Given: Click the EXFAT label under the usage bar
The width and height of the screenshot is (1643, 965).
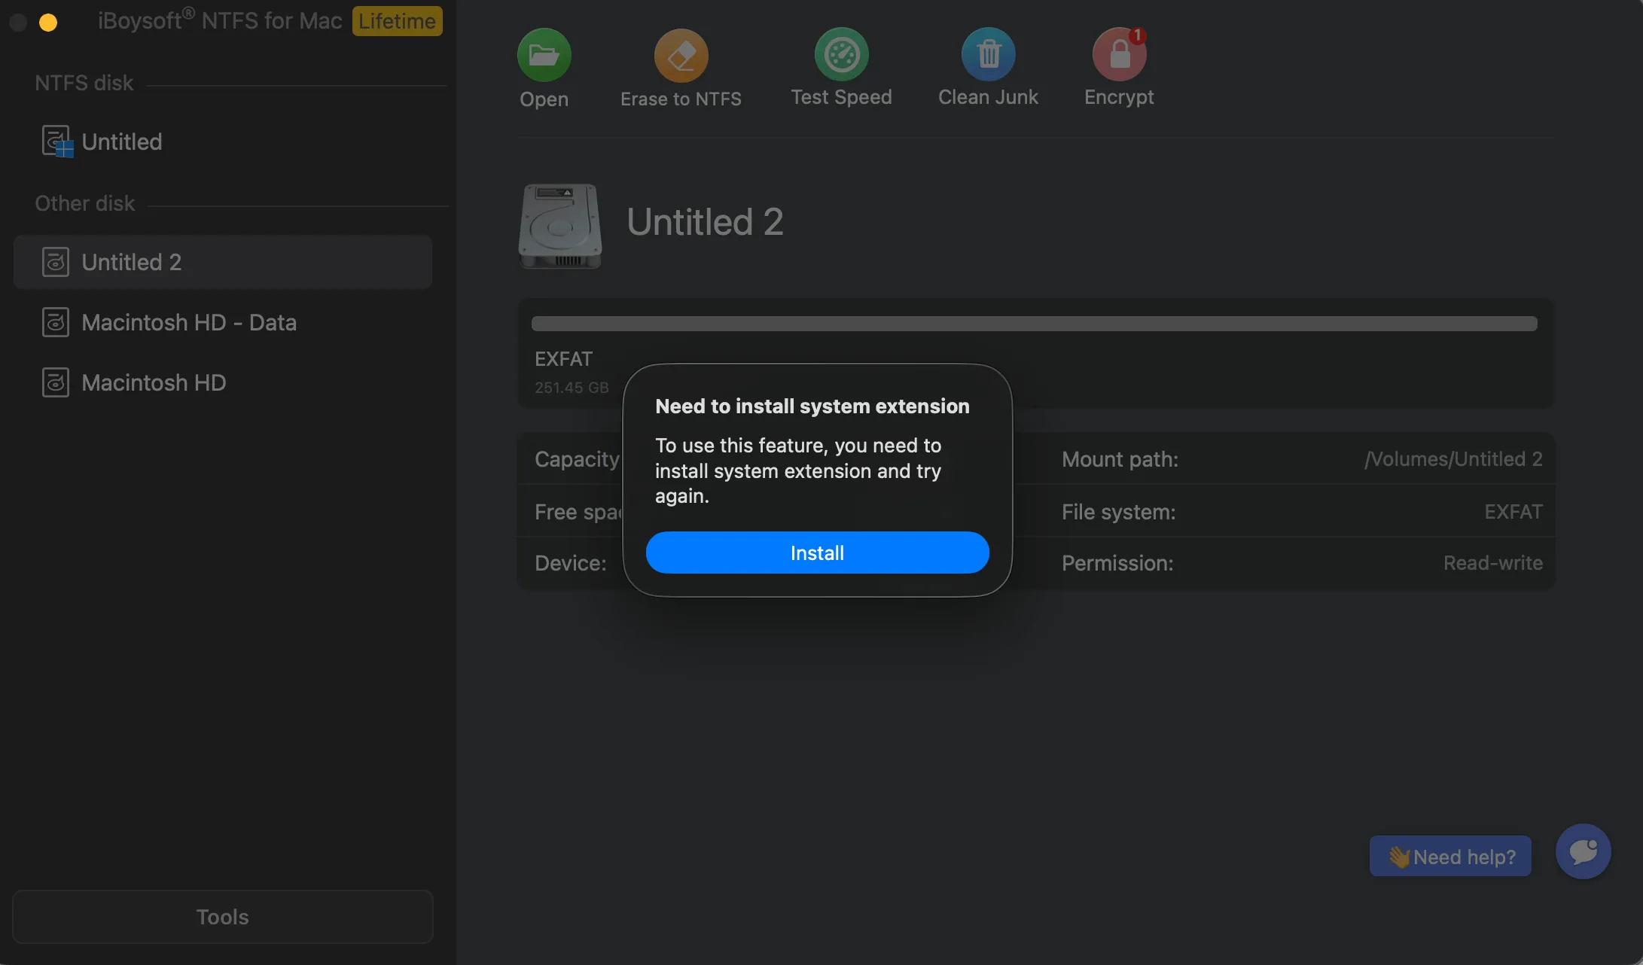Looking at the screenshot, I should (x=563, y=359).
